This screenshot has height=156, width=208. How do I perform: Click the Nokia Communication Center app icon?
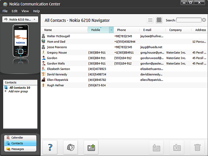coord(5,4)
